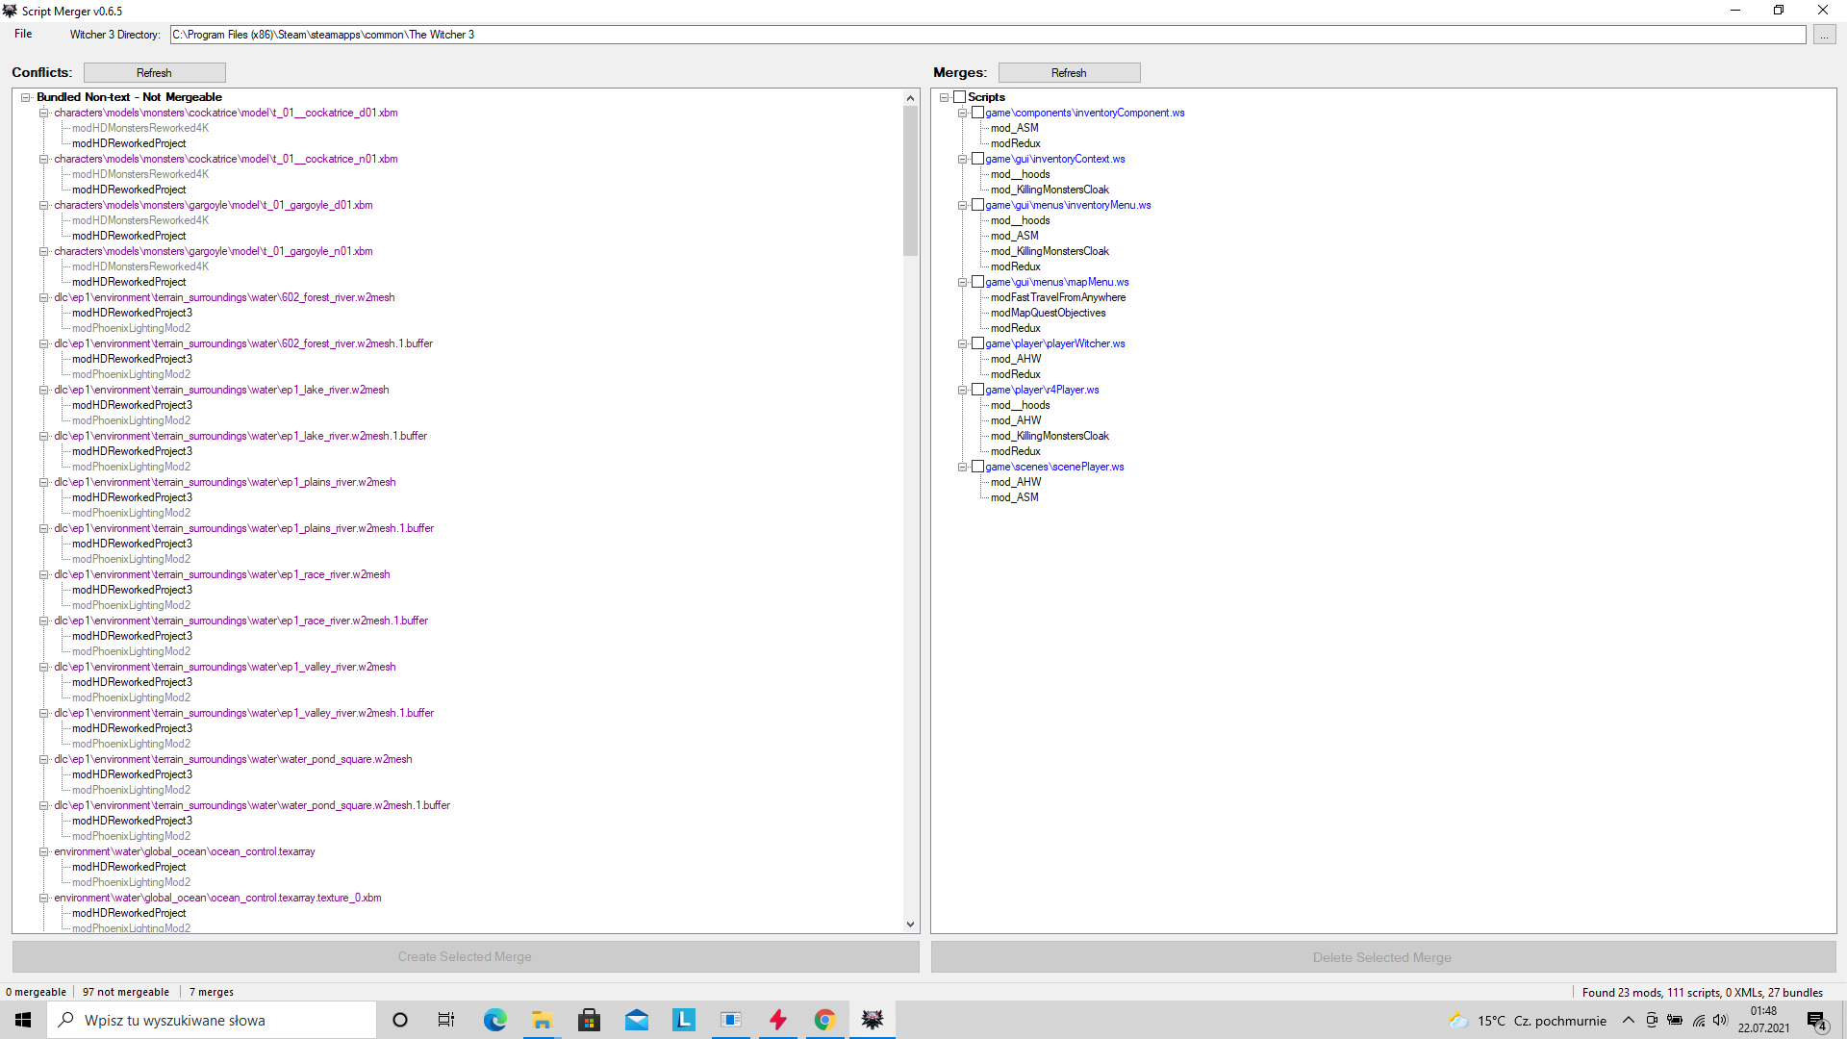
Task: Open Microsoft Store from the taskbar
Action: (589, 1020)
